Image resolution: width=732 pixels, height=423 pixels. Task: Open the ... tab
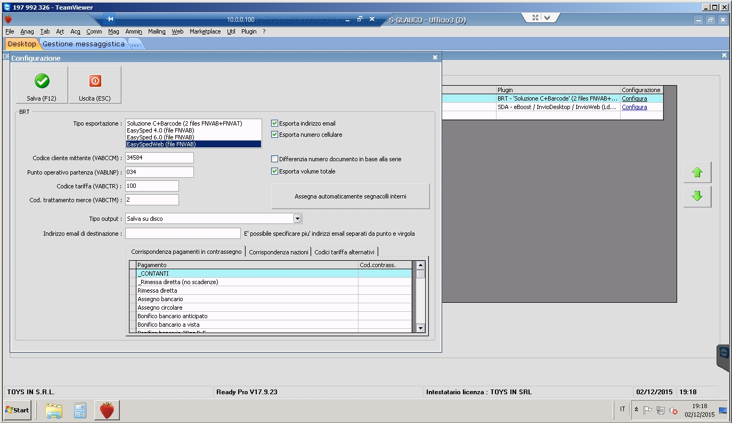point(135,44)
